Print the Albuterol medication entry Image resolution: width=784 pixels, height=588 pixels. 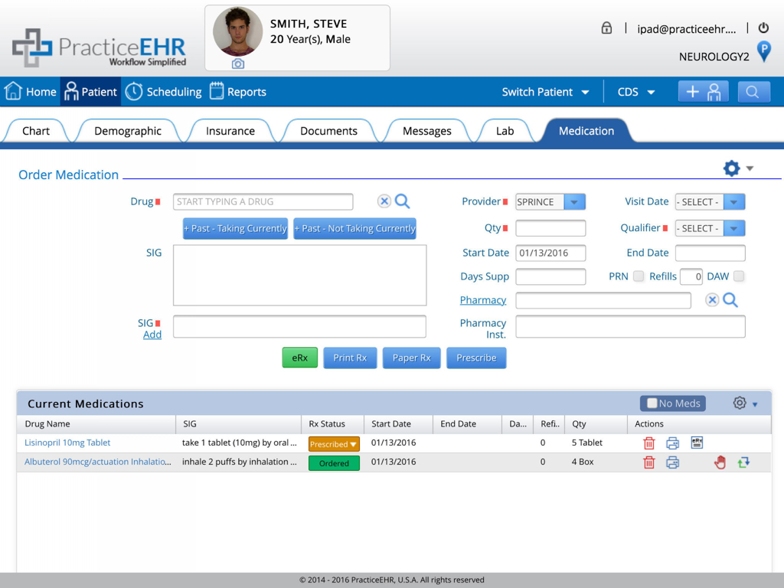(x=672, y=462)
